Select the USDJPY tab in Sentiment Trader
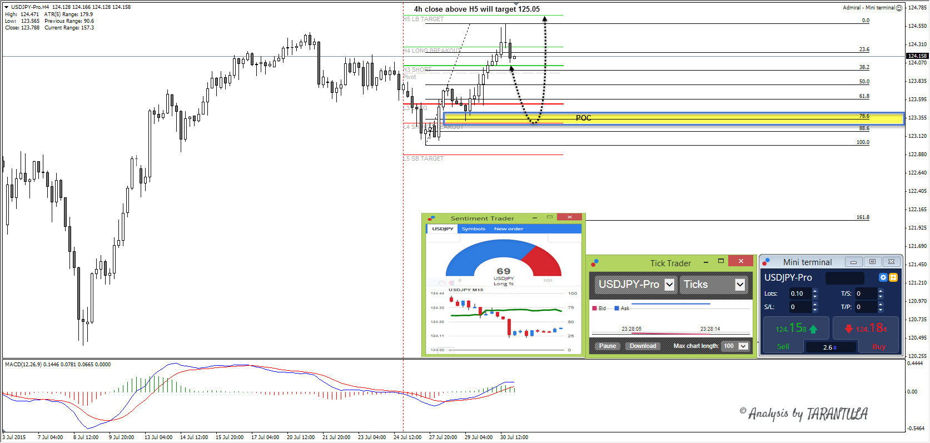930x443 pixels. 442,229
